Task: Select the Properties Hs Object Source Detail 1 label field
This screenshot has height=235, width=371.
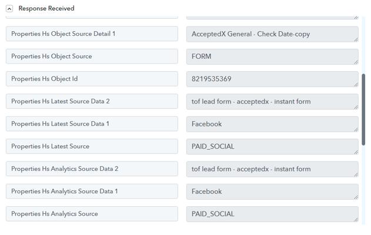Action: tap(92, 34)
